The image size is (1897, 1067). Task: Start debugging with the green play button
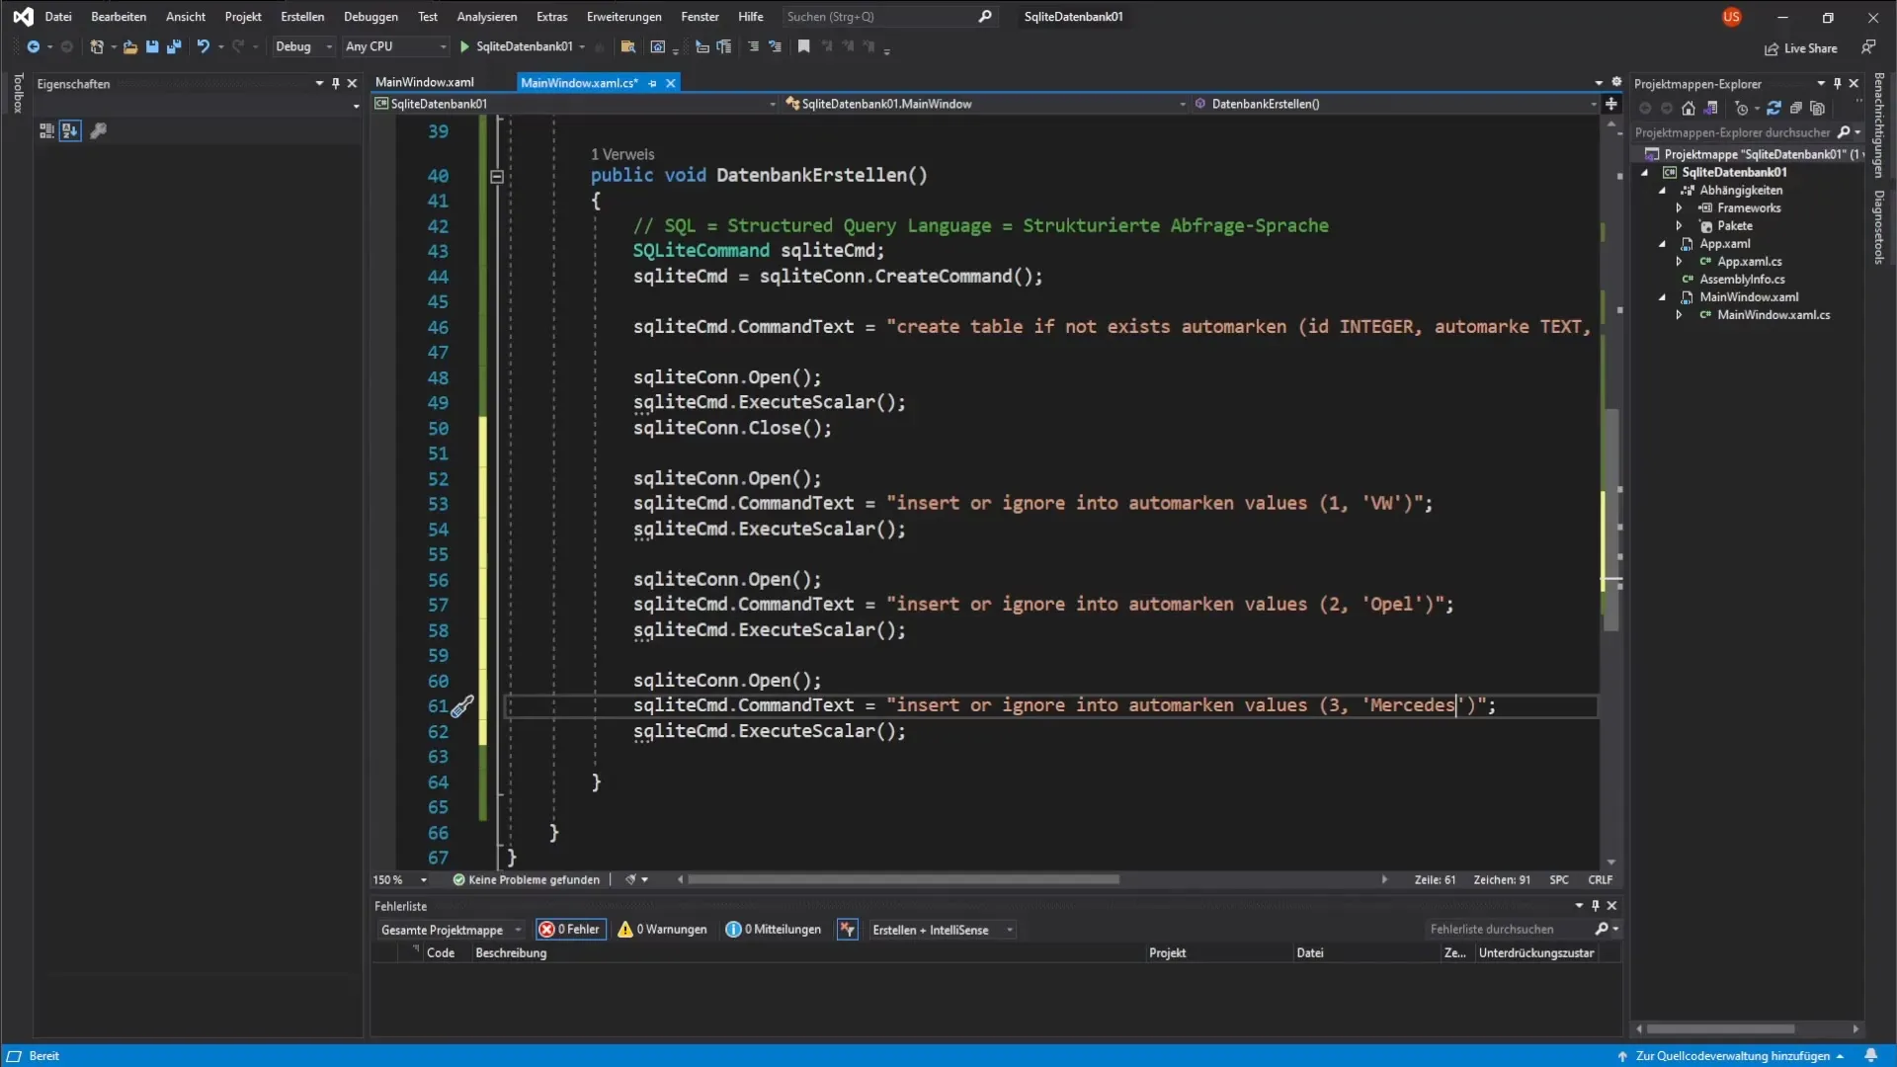pyautogui.click(x=464, y=46)
